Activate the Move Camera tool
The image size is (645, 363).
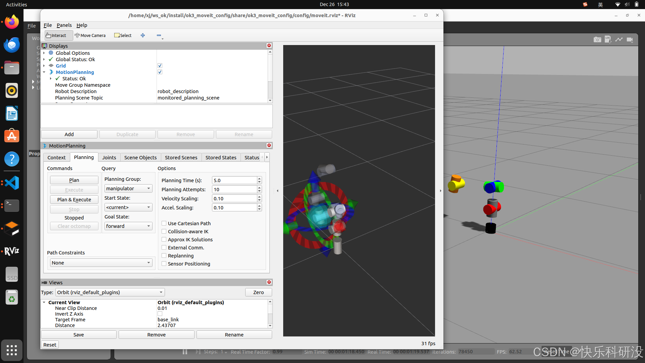(x=90, y=35)
